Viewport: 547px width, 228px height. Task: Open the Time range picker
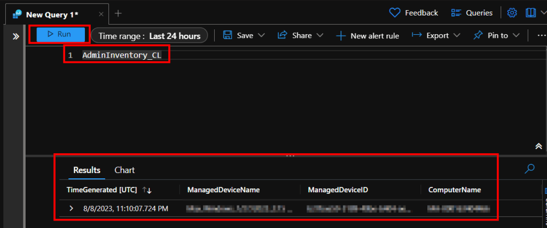[149, 36]
